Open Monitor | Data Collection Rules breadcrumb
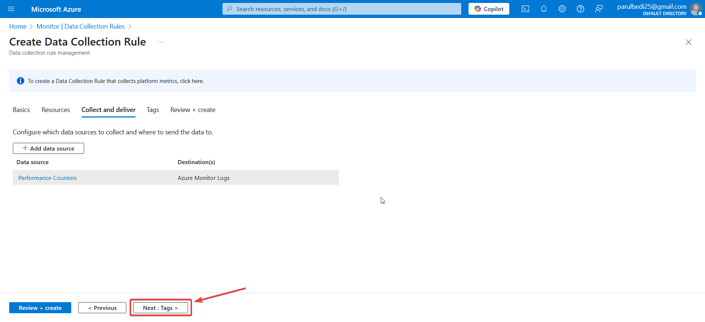 click(81, 26)
